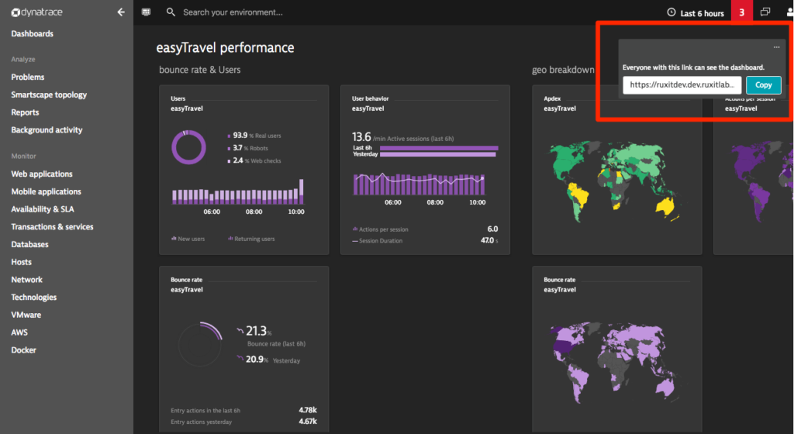The height and width of the screenshot is (434, 794).
Task: Click the Last 6h sessions bar
Action: click(439, 148)
